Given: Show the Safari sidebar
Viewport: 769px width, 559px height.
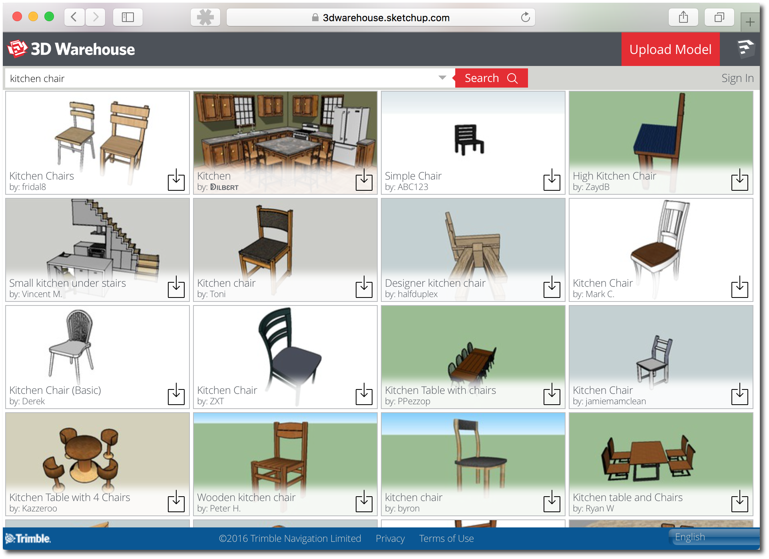Looking at the screenshot, I should [128, 17].
